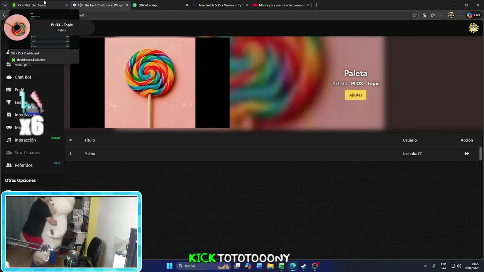Click the Título column header
Screen dimensions: 484x272
coord(90,140)
